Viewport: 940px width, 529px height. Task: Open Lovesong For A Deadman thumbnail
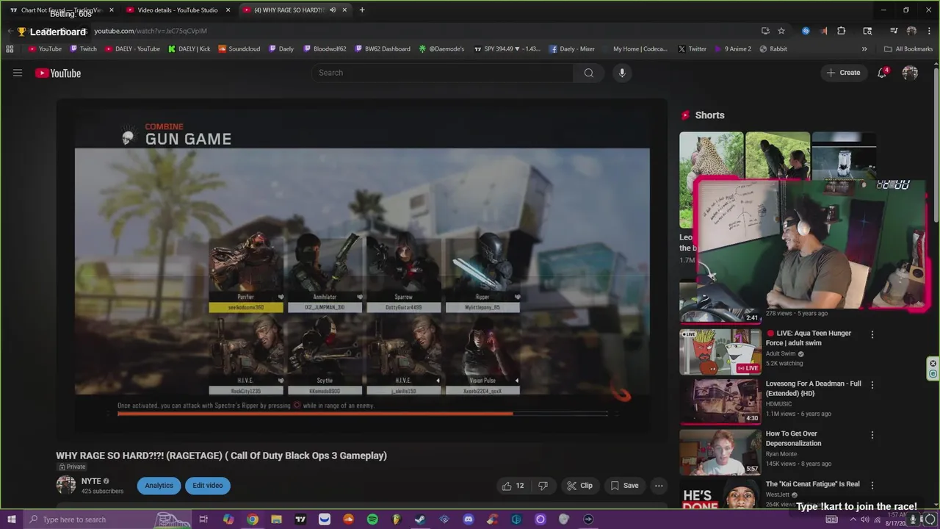pyautogui.click(x=720, y=401)
